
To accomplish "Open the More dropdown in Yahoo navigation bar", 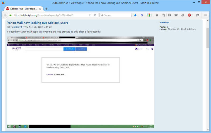I will click(x=94, y=45).
